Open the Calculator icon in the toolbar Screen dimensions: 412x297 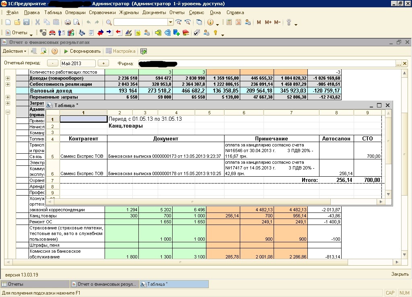click(x=229, y=22)
